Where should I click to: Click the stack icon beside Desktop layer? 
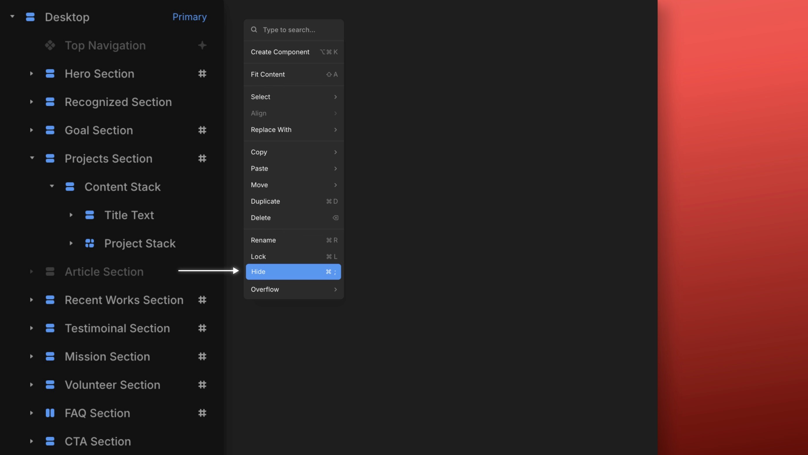click(x=30, y=17)
